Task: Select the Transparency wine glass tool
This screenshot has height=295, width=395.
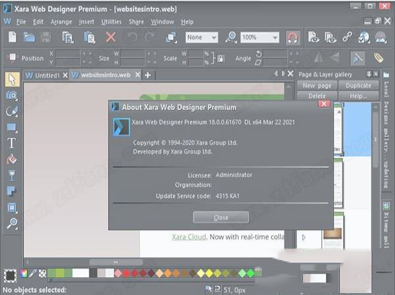Action: pos(11,175)
